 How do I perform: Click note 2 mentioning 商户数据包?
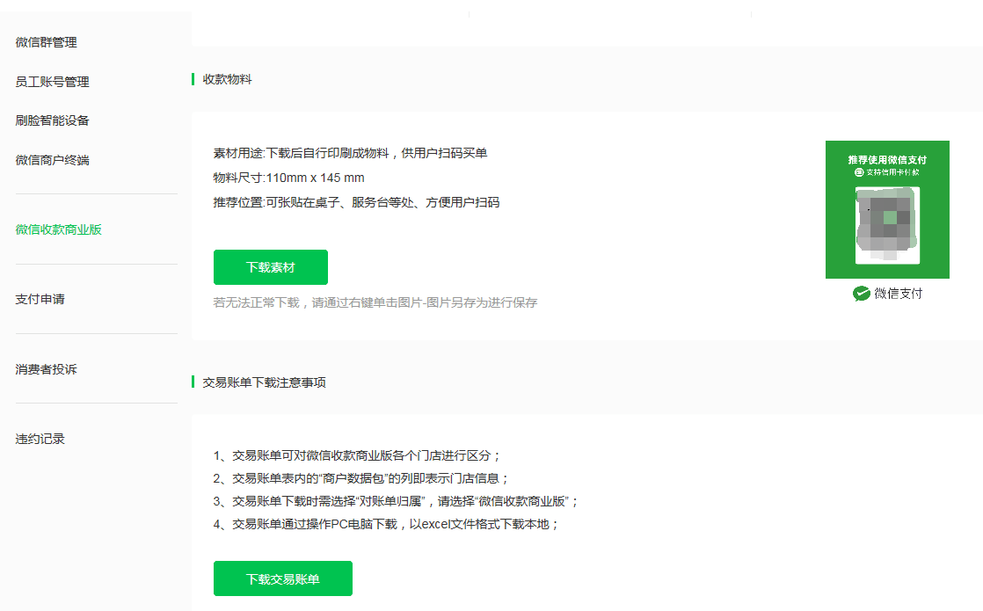point(360,479)
